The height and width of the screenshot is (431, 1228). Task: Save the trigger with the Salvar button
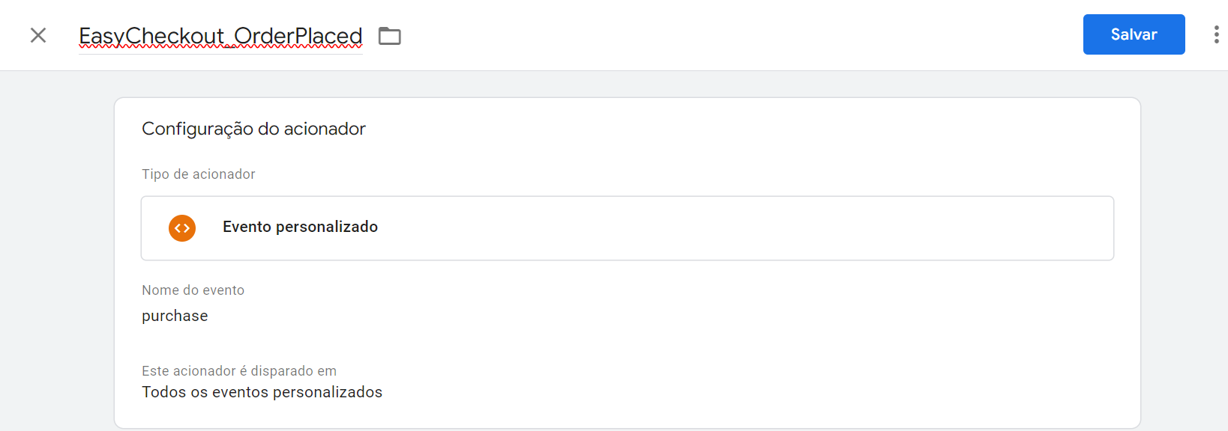click(x=1134, y=34)
